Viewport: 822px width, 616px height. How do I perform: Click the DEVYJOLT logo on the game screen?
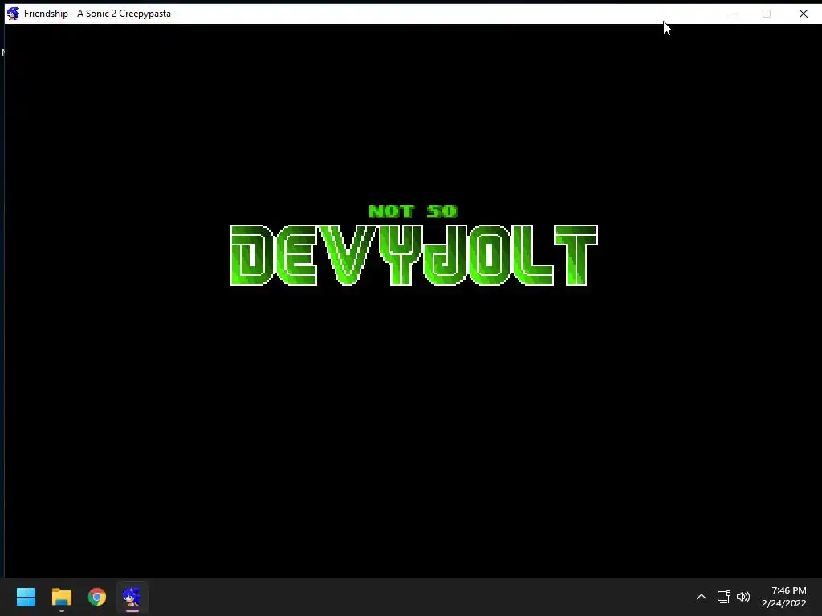pyautogui.click(x=414, y=255)
